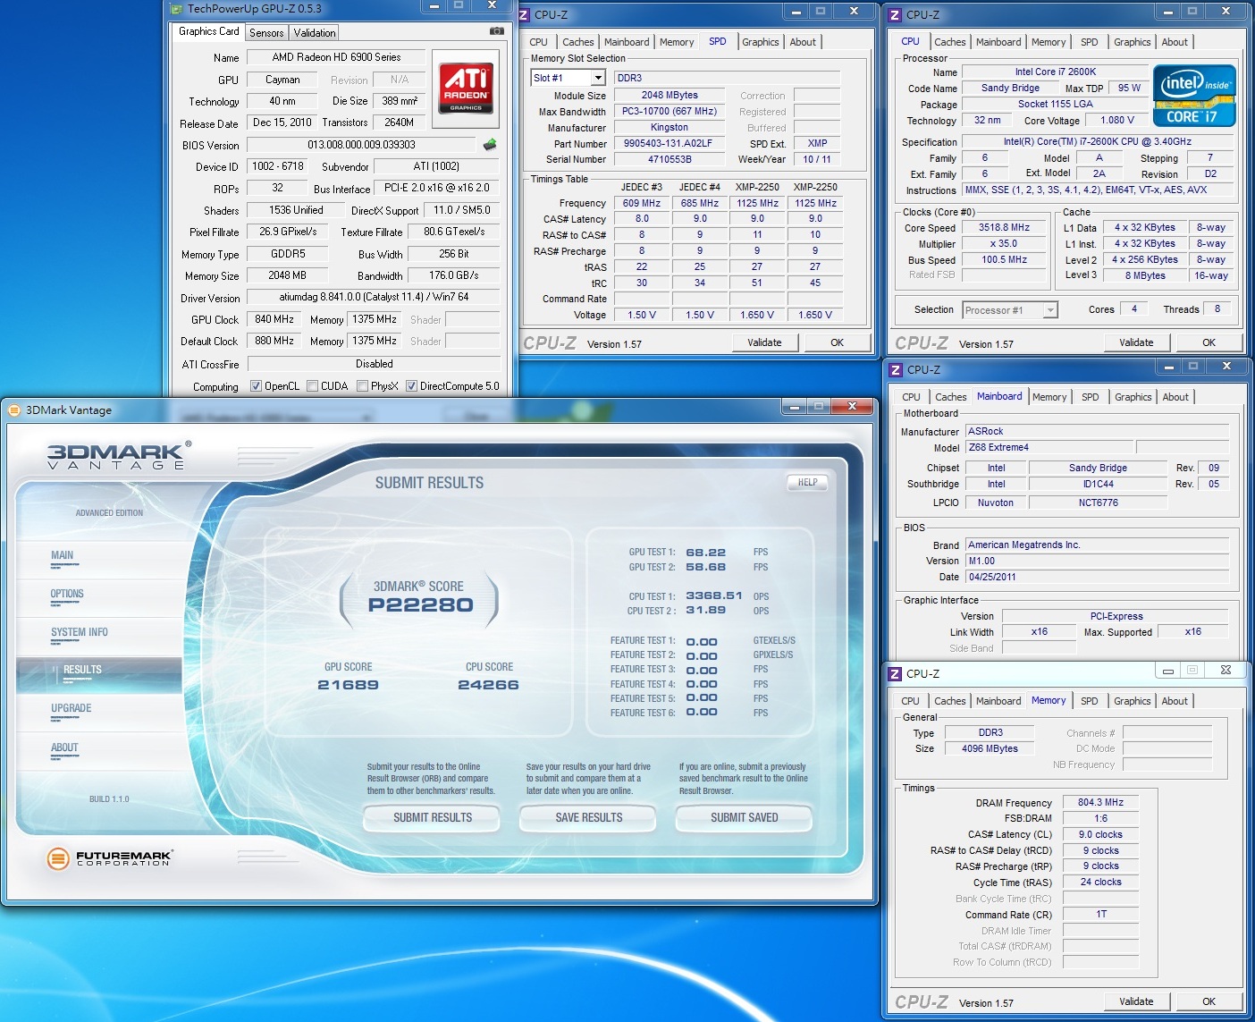Click the Driver Version field in GPU-Z
This screenshot has height=1022, width=1255.
[x=374, y=297]
